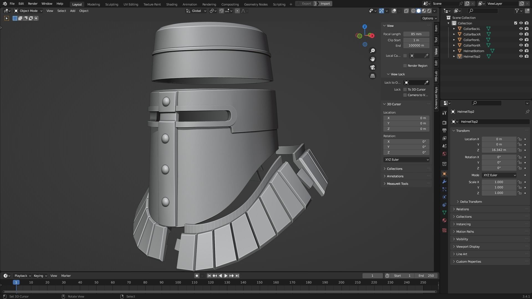
Task: Click the pin icon next to HelmetTop2
Action: click(527, 112)
